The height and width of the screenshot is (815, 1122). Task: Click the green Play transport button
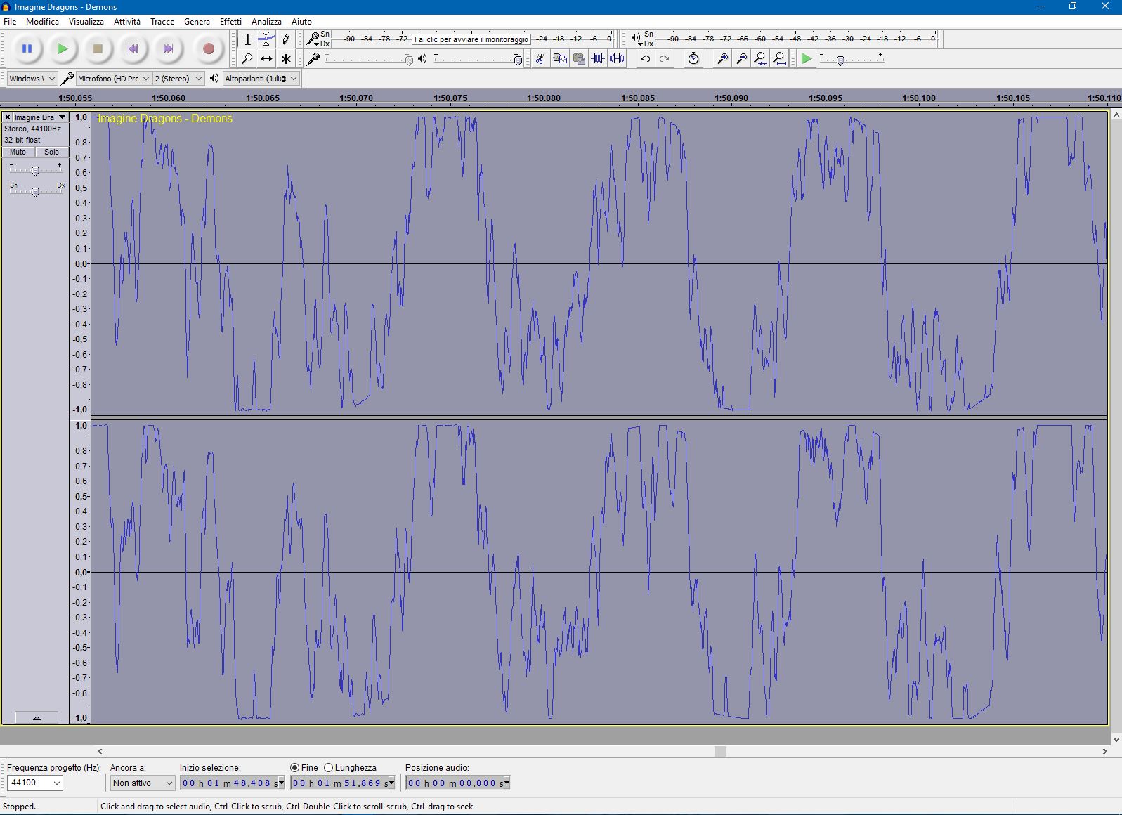pyautogui.click(x=63, y=48)
